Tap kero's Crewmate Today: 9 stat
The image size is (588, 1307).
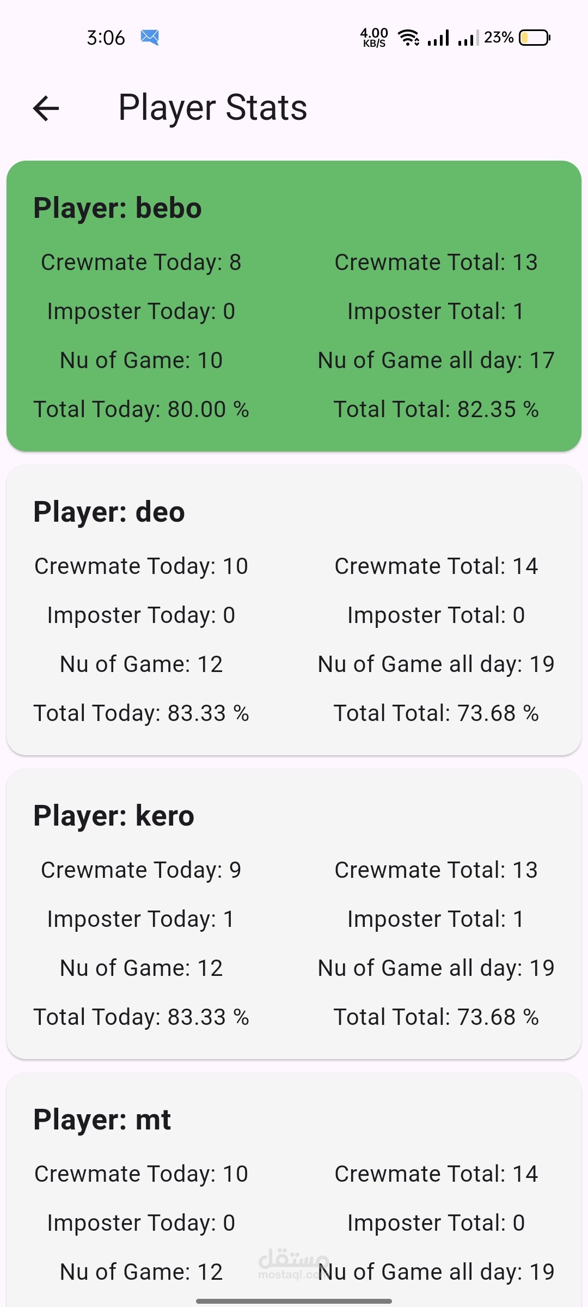141,870
